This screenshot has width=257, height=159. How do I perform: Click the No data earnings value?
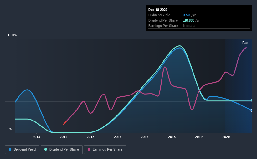pos(189,26)
